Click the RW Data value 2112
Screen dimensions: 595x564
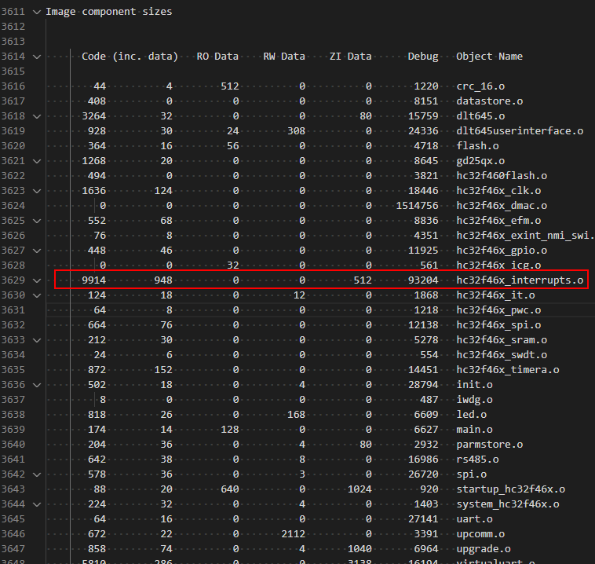pos(293,534)
